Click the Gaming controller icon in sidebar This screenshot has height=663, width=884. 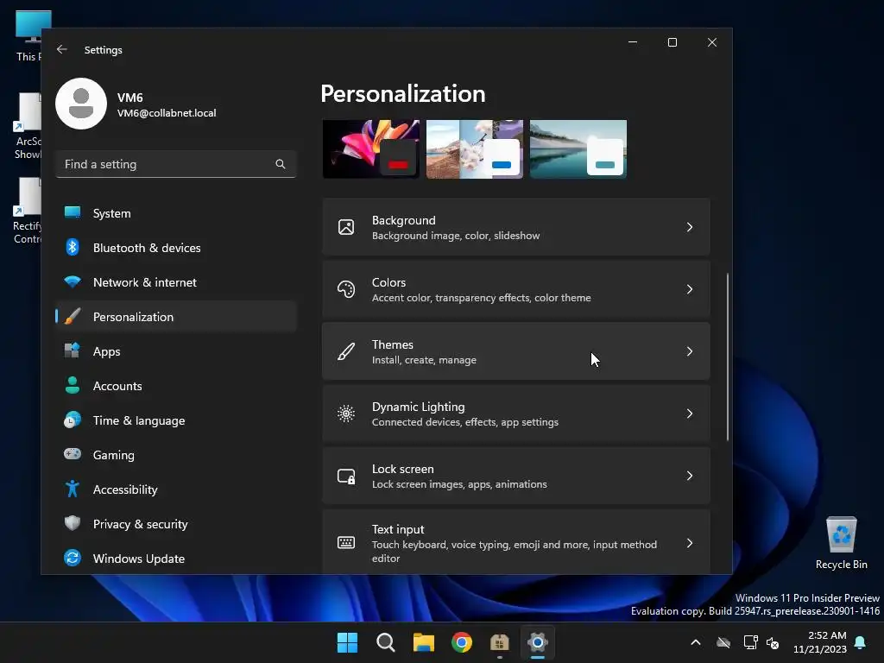pos(73,454)
